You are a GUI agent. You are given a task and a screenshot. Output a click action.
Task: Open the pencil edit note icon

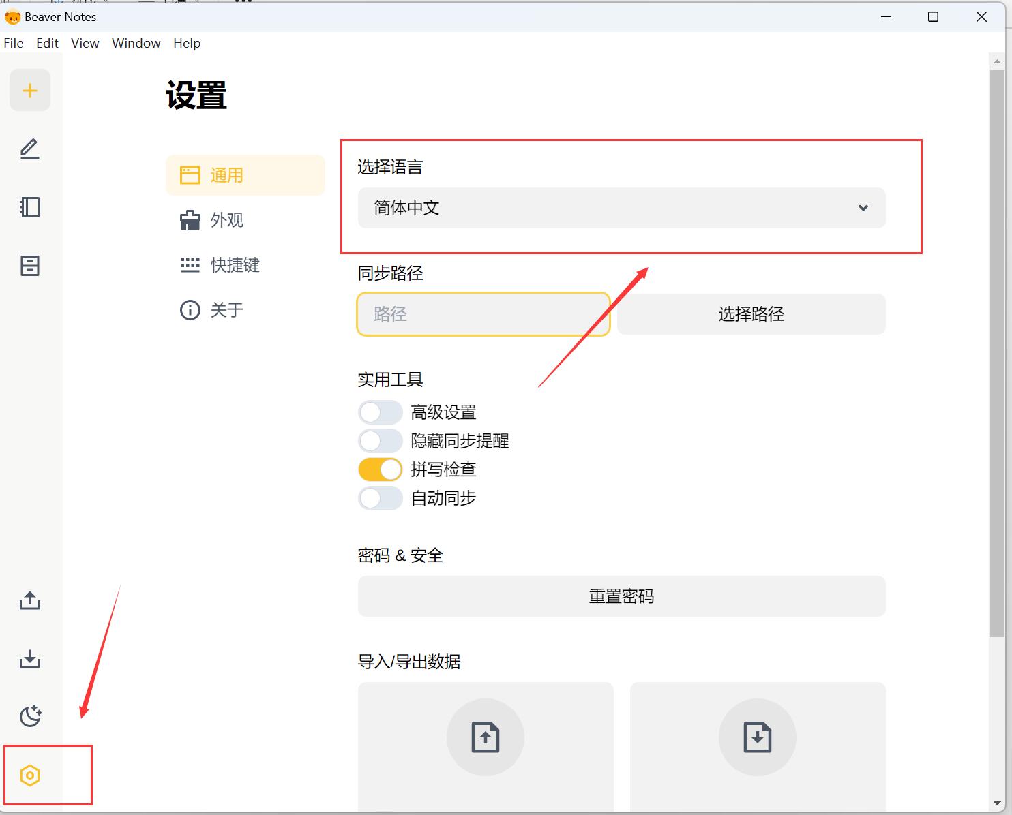coord(30,149)
